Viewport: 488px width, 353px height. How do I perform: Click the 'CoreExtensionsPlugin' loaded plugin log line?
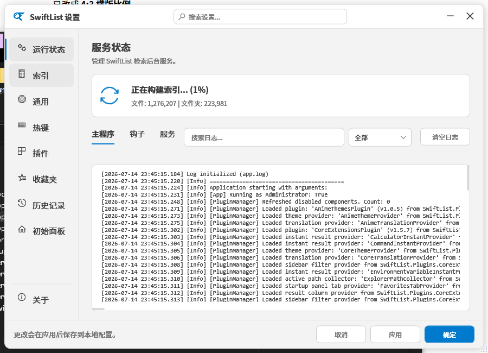point(280,230)
